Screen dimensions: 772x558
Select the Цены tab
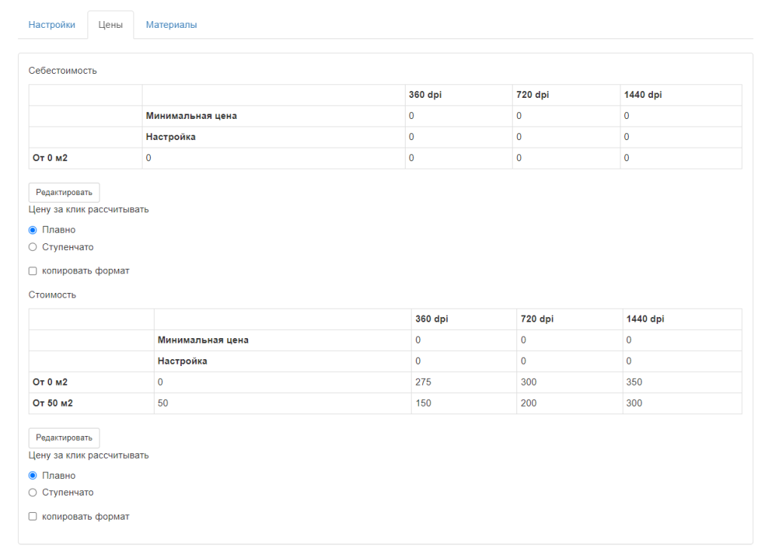tap(111, 25)
